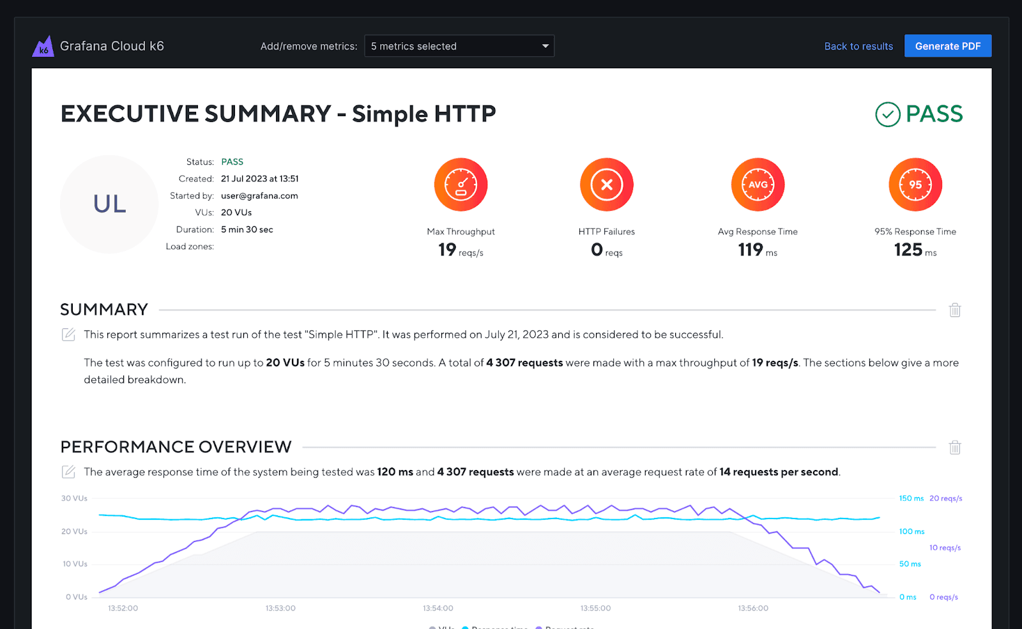
Task: Click the UL avatar circle
Action: 109,204
